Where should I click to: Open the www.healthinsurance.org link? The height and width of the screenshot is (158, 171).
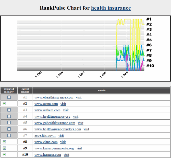point(52,116)
